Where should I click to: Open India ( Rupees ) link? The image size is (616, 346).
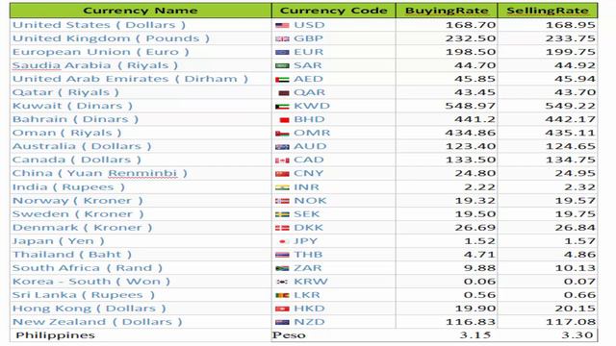[68, 187]
